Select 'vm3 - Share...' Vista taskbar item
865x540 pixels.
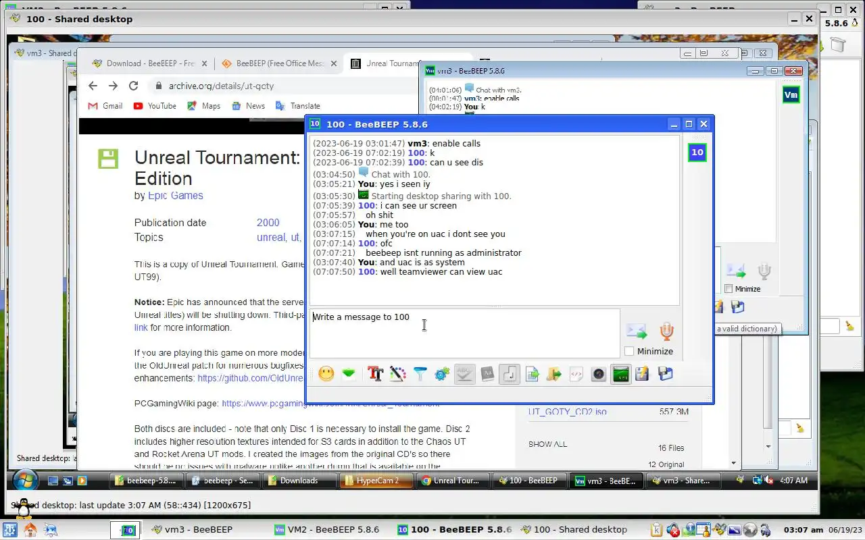(683, 481)
